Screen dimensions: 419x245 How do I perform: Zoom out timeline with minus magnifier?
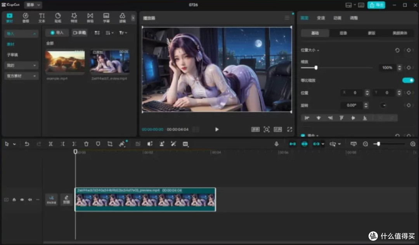point(365,144)
